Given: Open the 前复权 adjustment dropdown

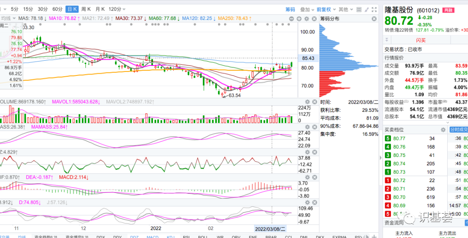Looking at the screenshot, I should point(326,9).
